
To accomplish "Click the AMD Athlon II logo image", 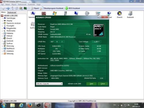I will [99, 31].
